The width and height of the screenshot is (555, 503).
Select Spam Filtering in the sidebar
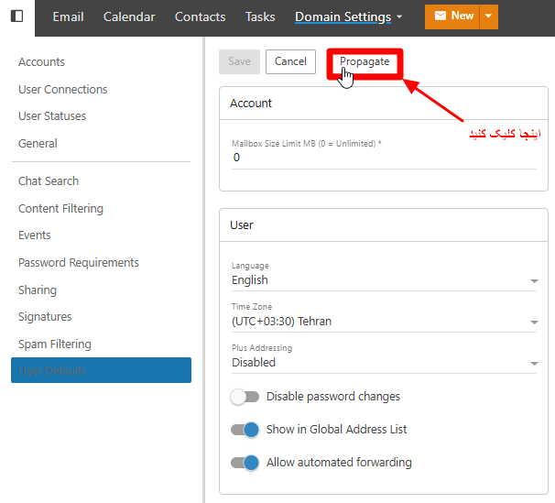[55, 344]
